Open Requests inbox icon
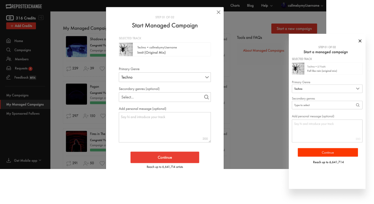Viewport: 374px width, 204px height. pyautogui.click(x=9, y=69)
